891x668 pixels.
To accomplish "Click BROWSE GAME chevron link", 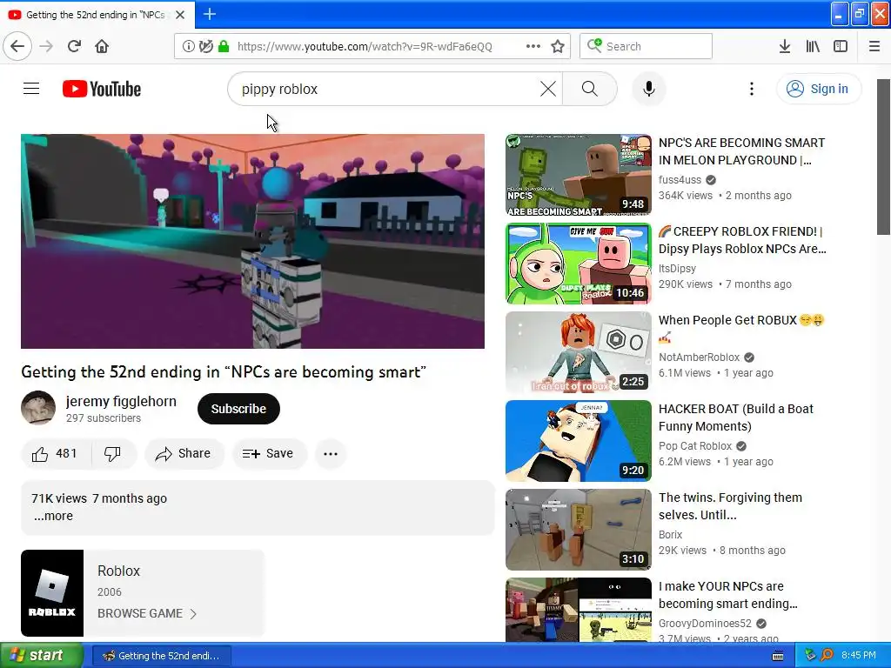I will [x=147, y=613].
